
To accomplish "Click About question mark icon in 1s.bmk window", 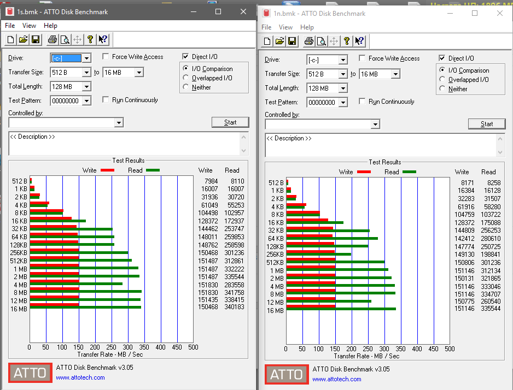I will pyautogui.click(x=90, y=40).
